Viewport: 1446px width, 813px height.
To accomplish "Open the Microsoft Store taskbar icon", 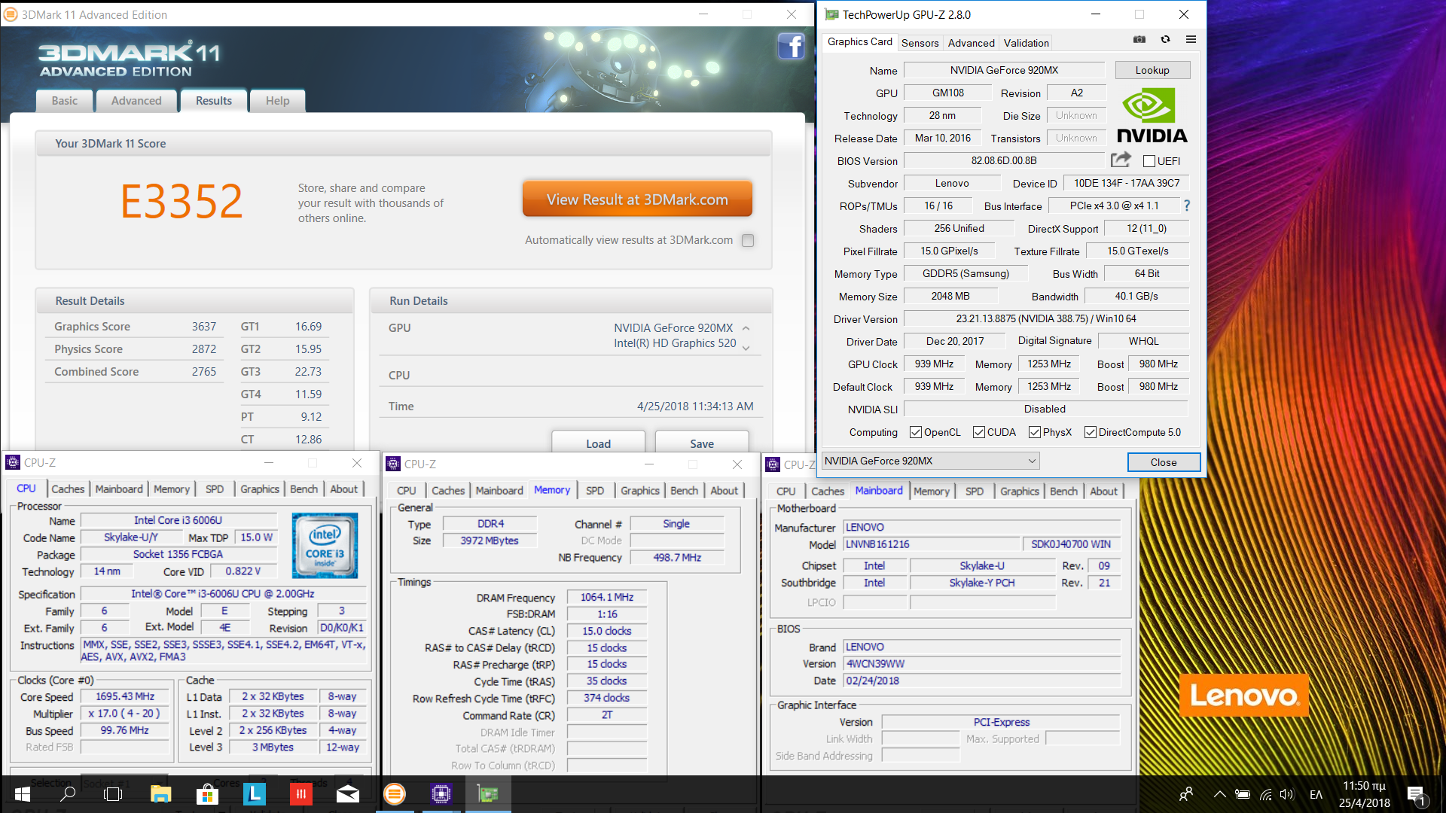I will pyautogui.click(x=207, y=794).
